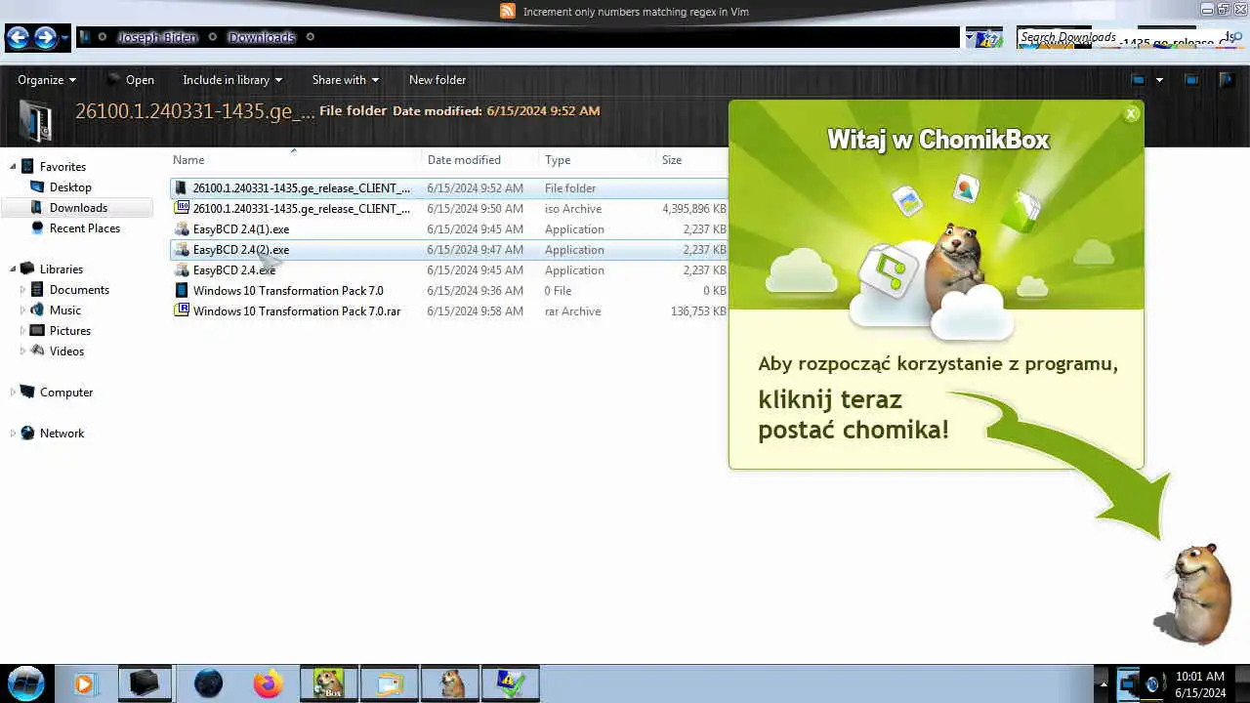Expand the Documents library arrow
Image resolution: width=1250 pixels, height=703 pixels.
point(22,290)
